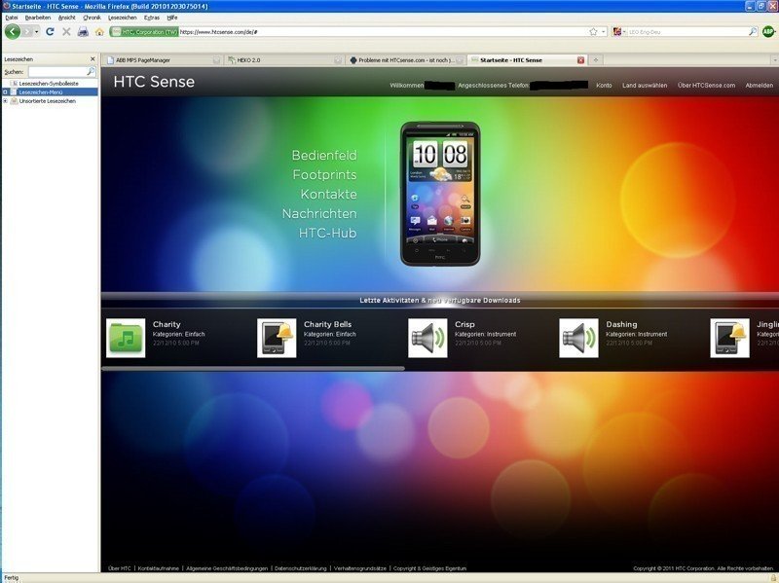Close the Lesezeichen sidebar panel
Screen dimensions: 779x583
click(x=93, y=59)
